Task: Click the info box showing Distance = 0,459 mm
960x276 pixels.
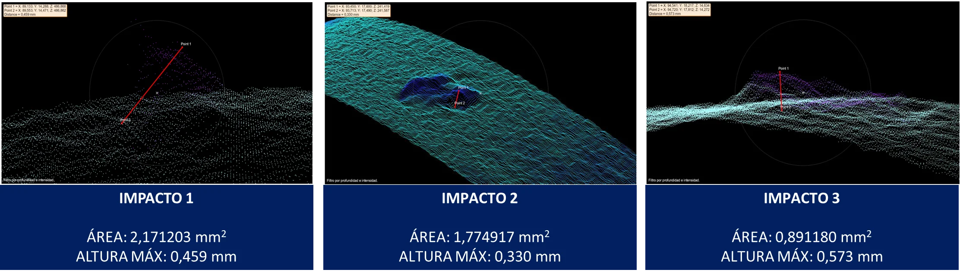Action: coord(35,10)
